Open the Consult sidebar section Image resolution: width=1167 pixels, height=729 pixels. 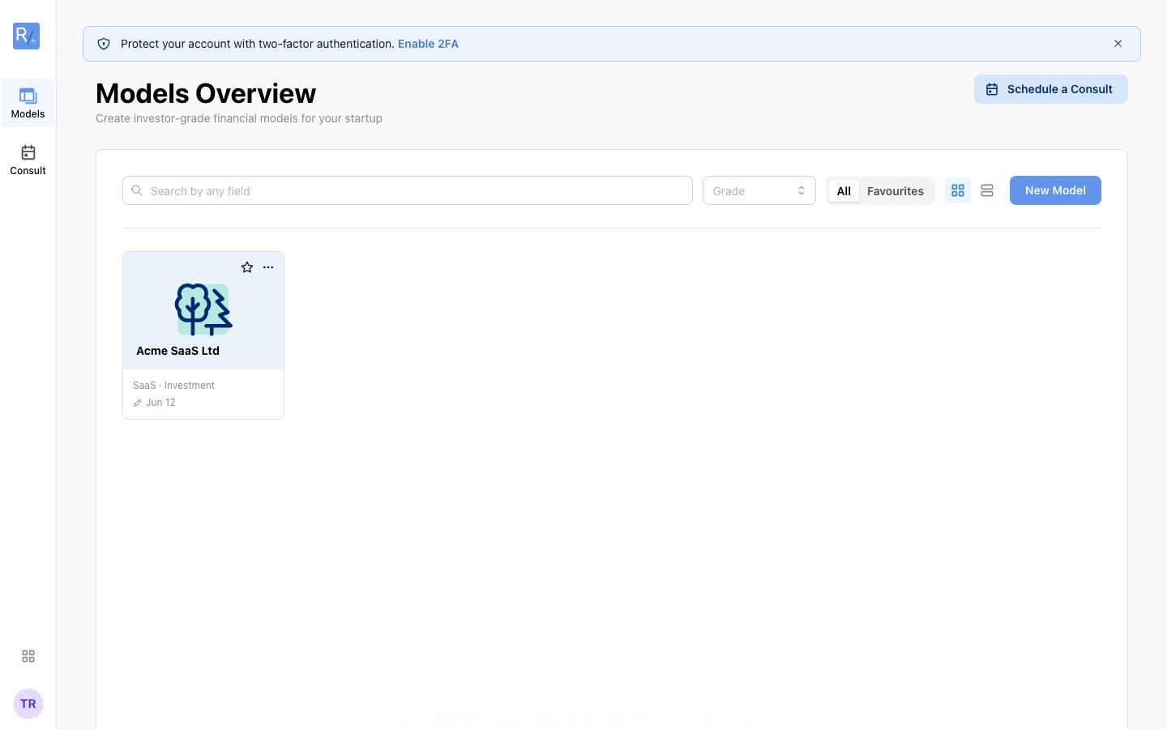click(x=28, y=160)
